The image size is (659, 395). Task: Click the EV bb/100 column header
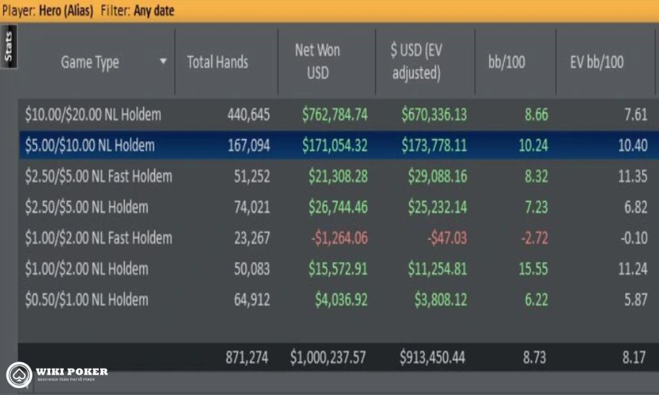[597, 62]
